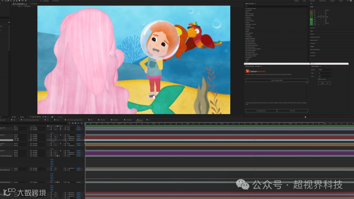Screen dimensions: 354x199
Task: Switch to the PollyVideo timeline tab
Action: click(x=129, y=120)
